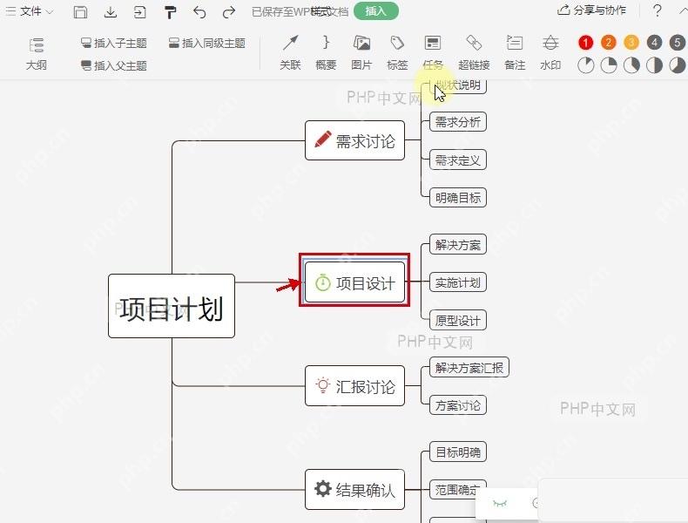
Task: Apply the third progress pie icon
Action: pos(631,65)
